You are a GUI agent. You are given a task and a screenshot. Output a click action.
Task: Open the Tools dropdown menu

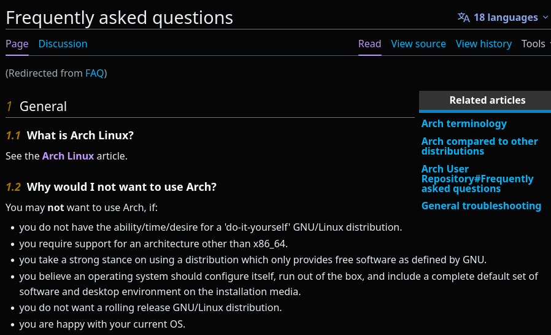point(536,44)
